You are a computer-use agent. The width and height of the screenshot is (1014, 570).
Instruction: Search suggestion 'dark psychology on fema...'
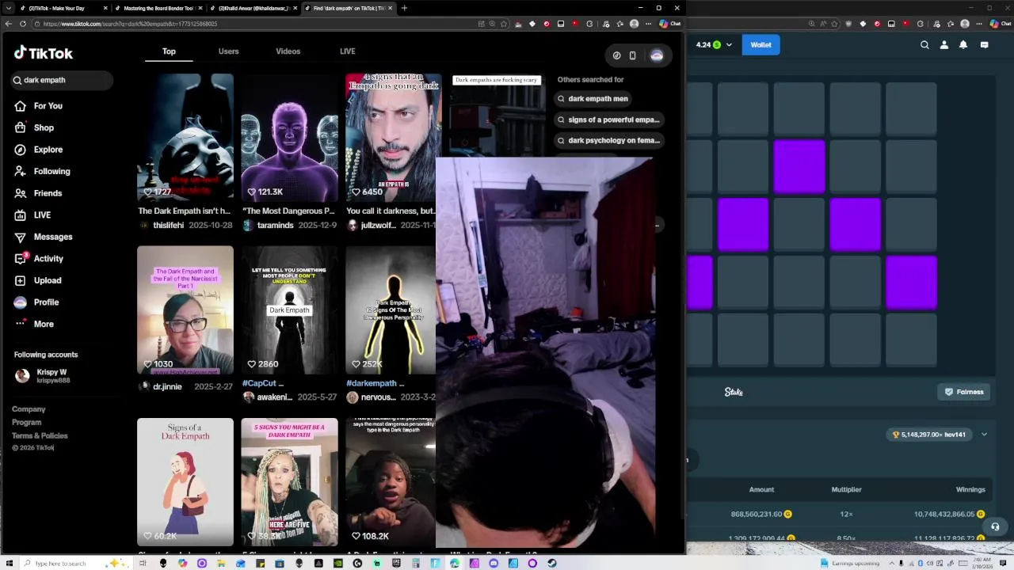(x=608, y=140)
